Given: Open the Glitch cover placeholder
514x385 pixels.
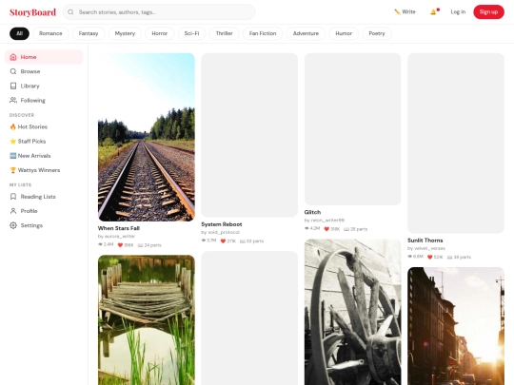Looking at the screenshot, I should point(352,129).
